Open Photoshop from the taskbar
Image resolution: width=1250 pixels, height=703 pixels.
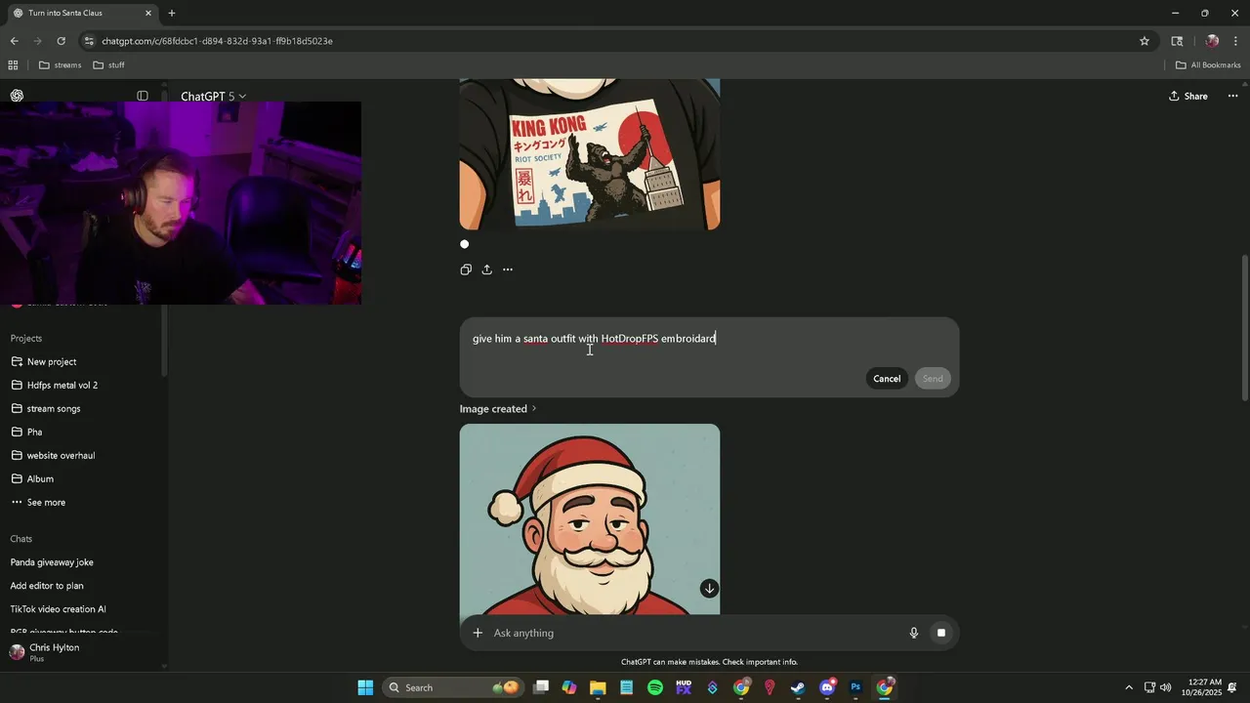[x=855, y=687]
